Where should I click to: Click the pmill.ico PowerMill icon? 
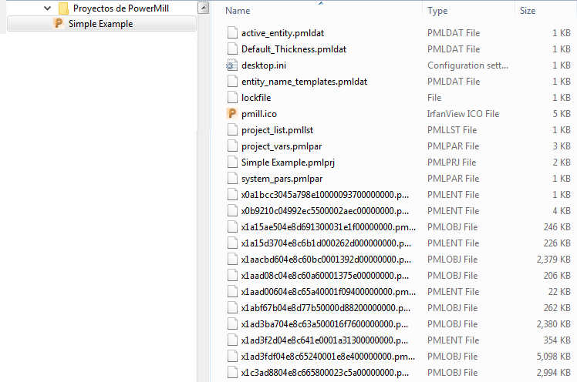(x=232, y=113)
